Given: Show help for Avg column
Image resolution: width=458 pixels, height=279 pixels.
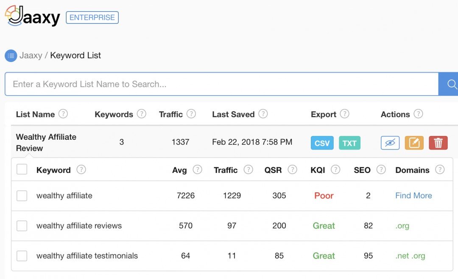Looking at the screenshot, I should click(198, 169).
